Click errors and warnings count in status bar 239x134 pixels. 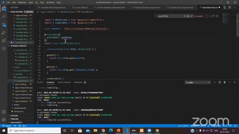click(x=22, y=126)
